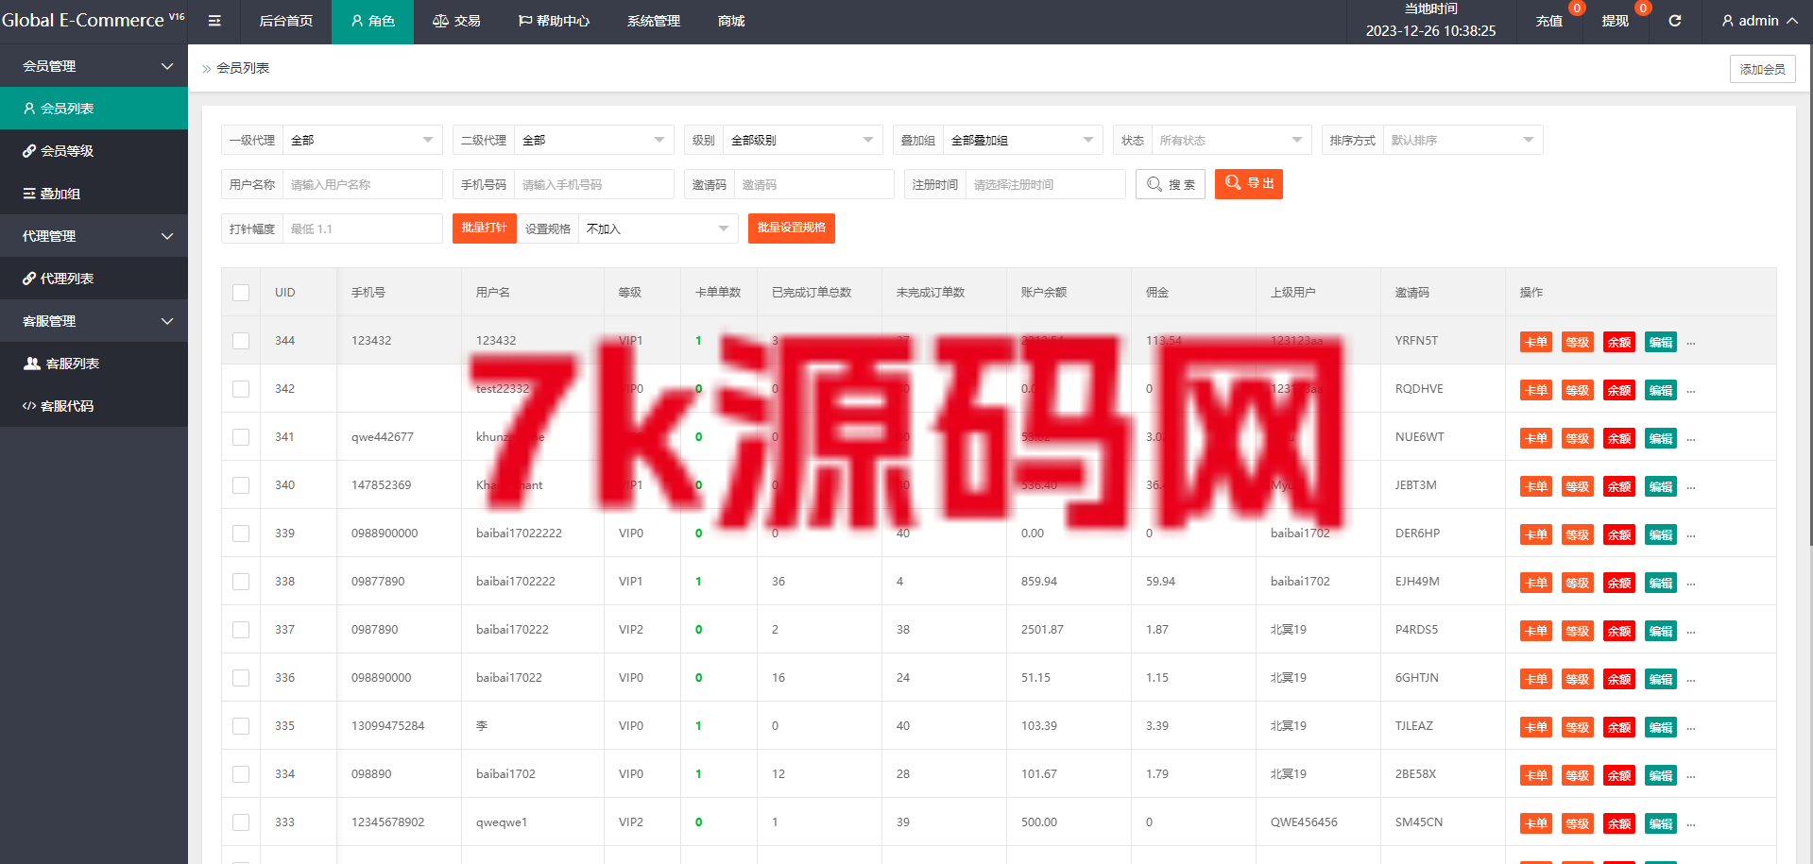Click 卡单 for user YRFN5T row
Image resolution: width=1813 pixels, height=864 pixels.
(x=1536, y=342)
